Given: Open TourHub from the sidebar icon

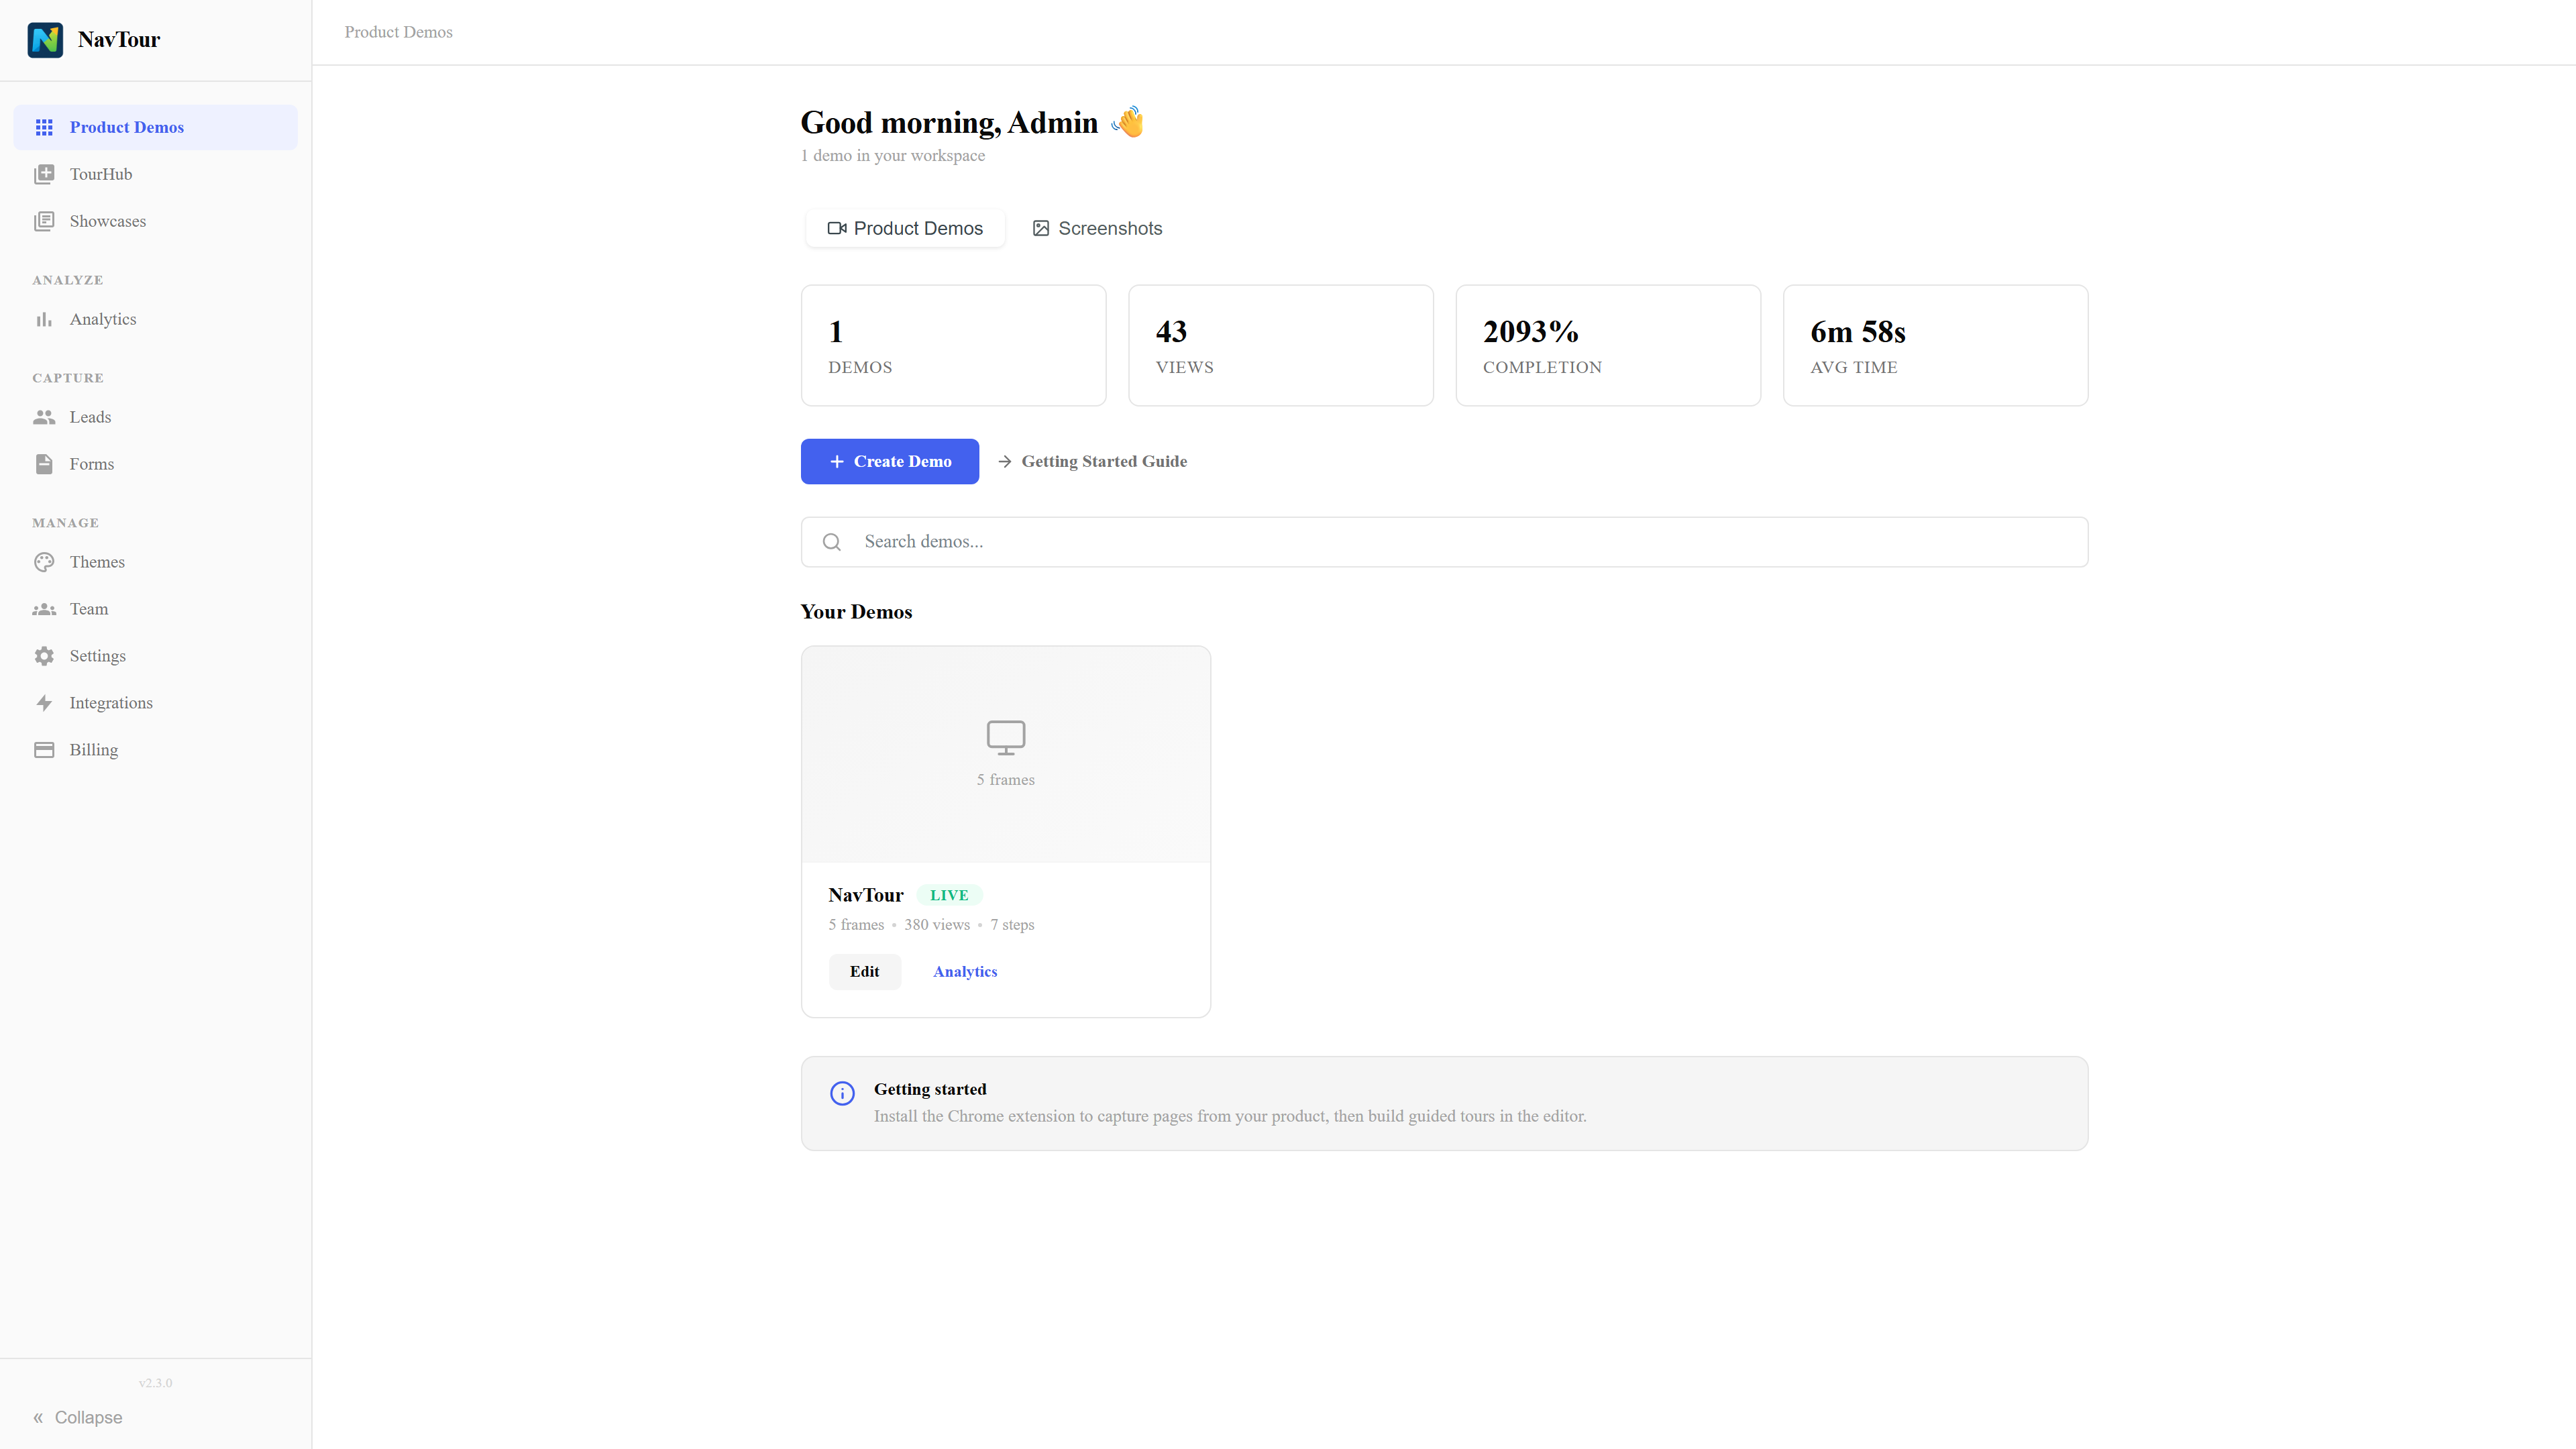Looking at the screenshot, I should pyautogui.click(x=44, y=174).
